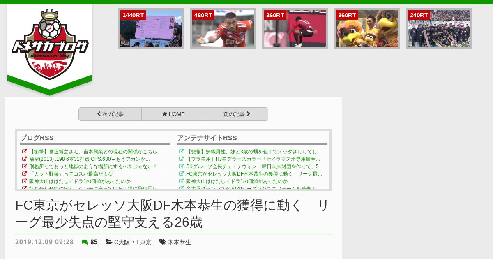Click the post date 2019.12.09 09:28
The image size is (493, 259).
[44, 242]
